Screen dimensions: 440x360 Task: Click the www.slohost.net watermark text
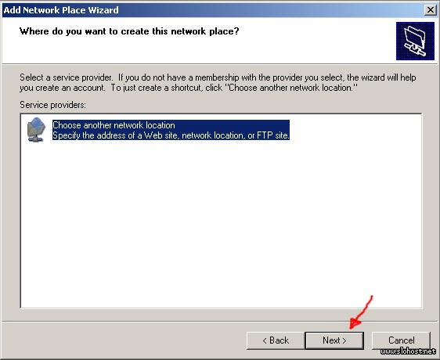click(408, 351)
